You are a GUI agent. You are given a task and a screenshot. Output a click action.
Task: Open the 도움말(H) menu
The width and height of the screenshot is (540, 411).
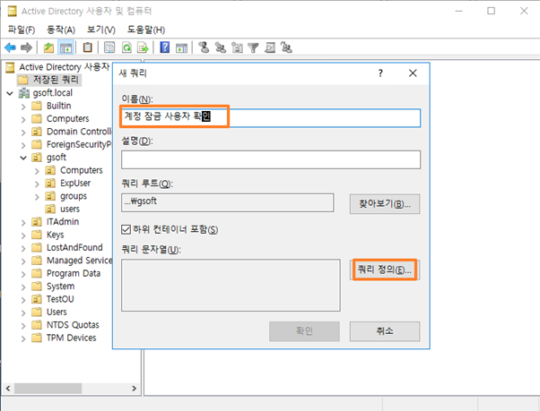[146, 30]
